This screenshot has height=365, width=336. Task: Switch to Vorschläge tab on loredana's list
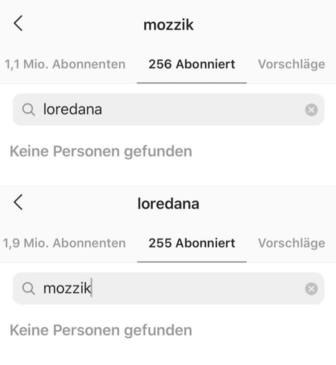(x=291, y=243)
